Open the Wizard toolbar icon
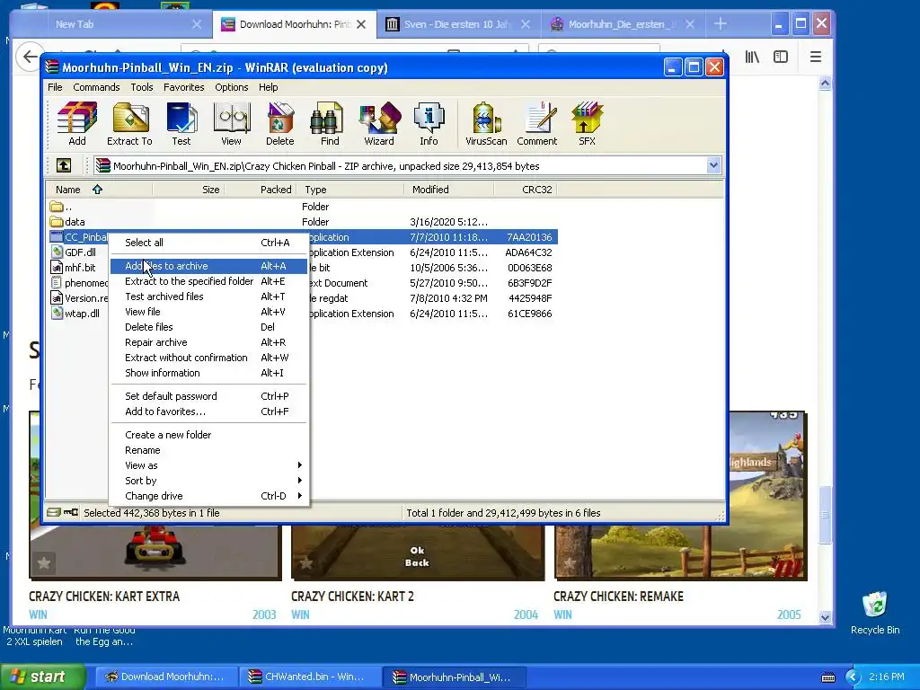This screenshot has width=920, height=690. (379, 124)
